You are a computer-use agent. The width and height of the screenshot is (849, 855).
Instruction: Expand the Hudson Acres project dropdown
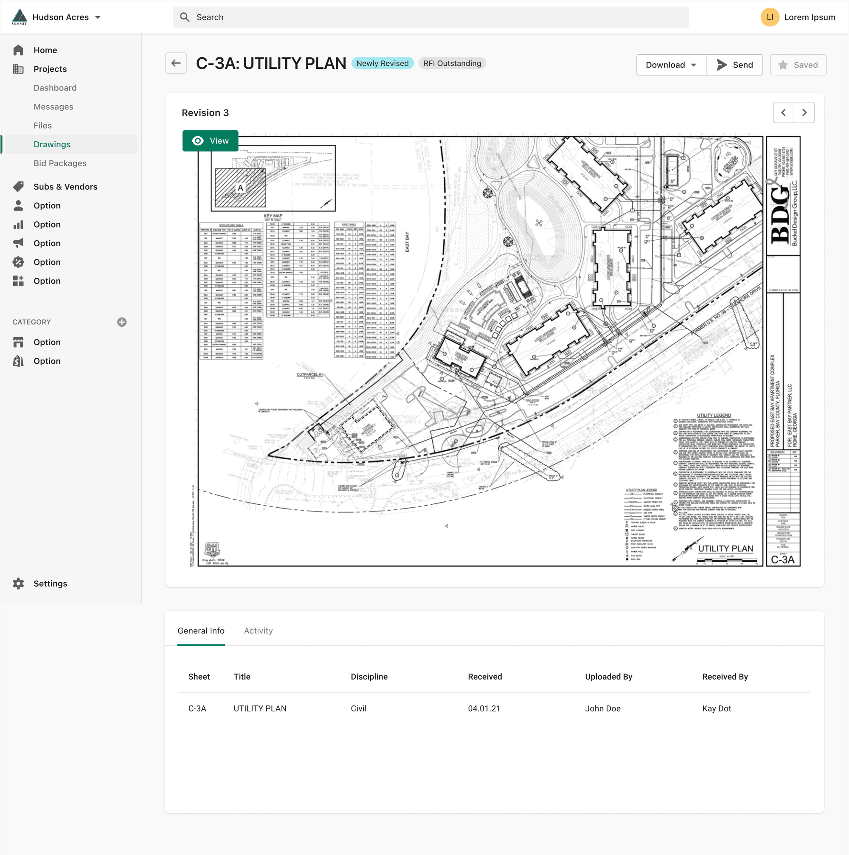click(98, 17)
